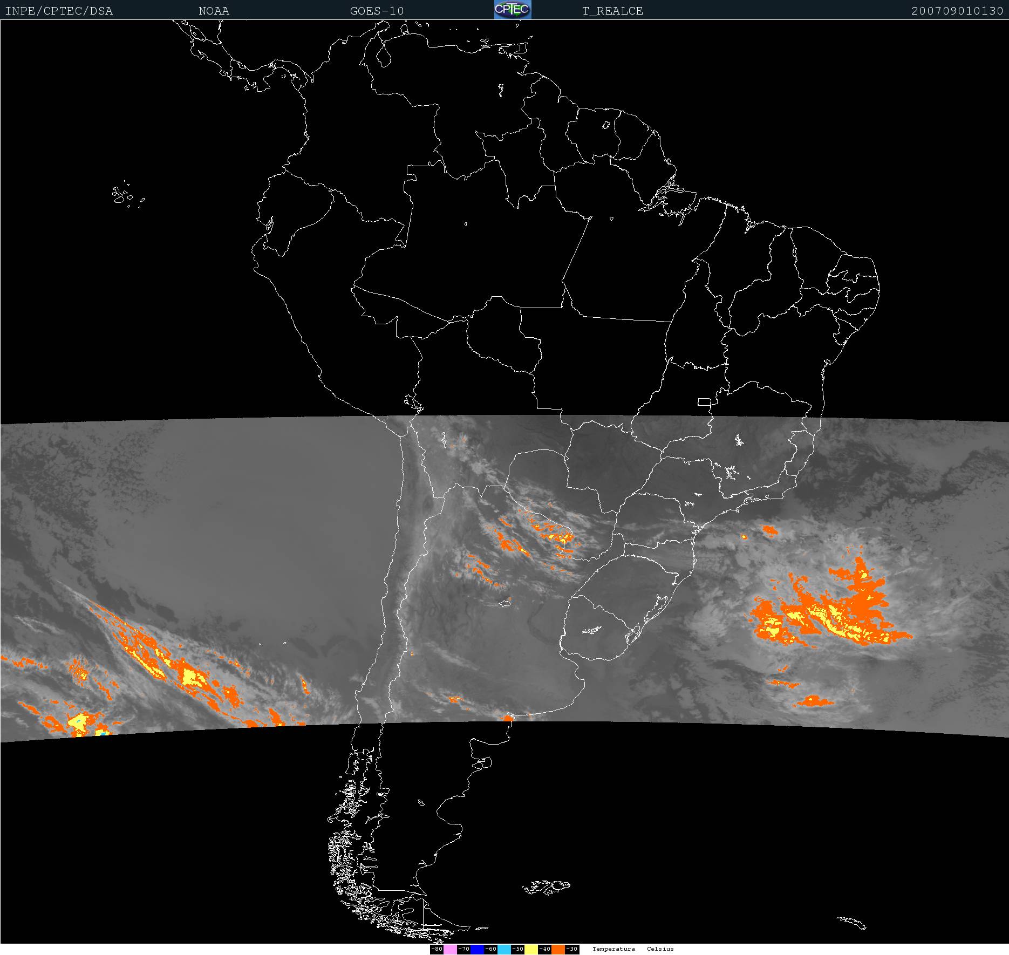Image resolution: width=1009 pixels, height=955 pixels.
Task: Click the Celsius unit label
Action: pos(660,949)
